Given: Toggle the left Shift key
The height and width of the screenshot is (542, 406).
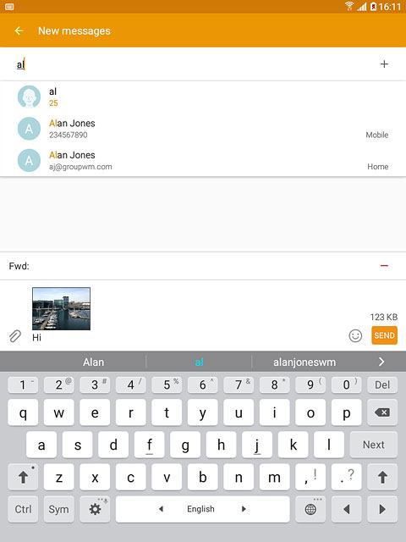Looking at the screenshot, I should tap(23, 477).
